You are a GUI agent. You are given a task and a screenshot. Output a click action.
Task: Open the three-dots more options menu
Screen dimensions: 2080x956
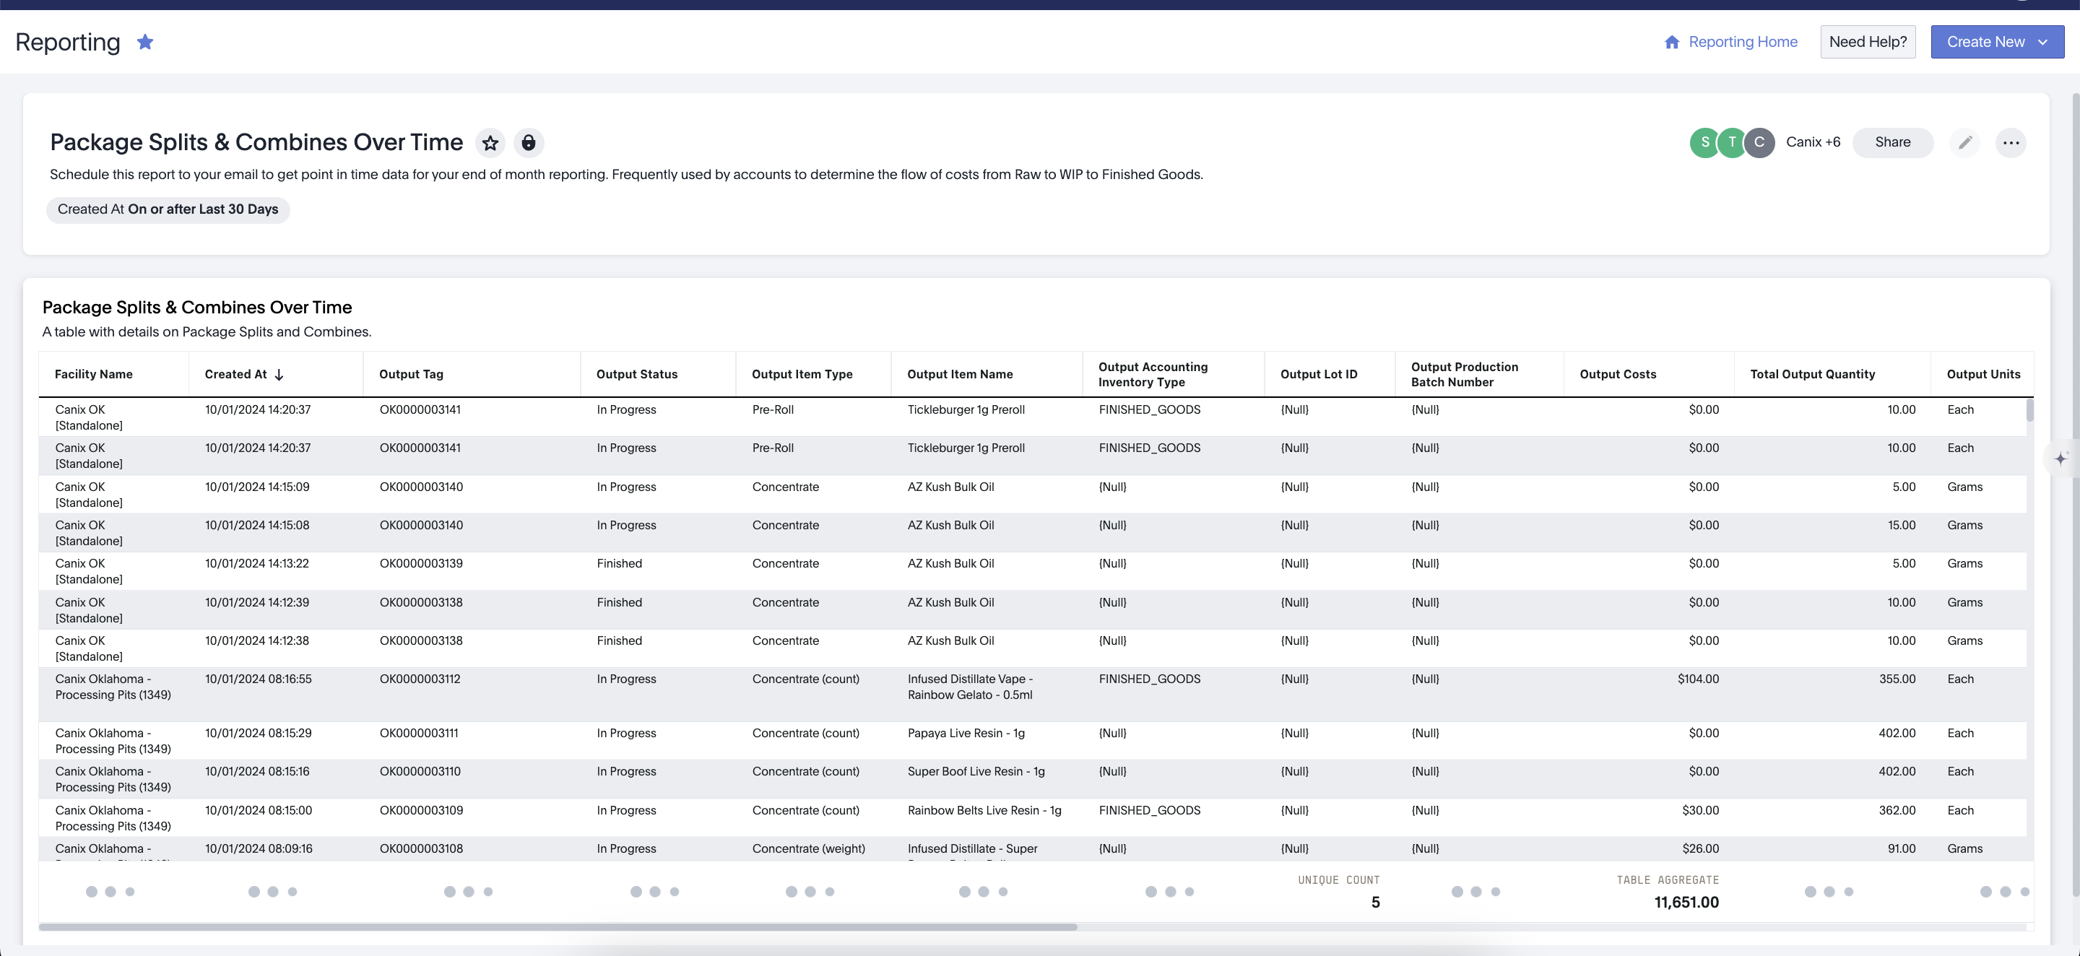[2011, 143]
